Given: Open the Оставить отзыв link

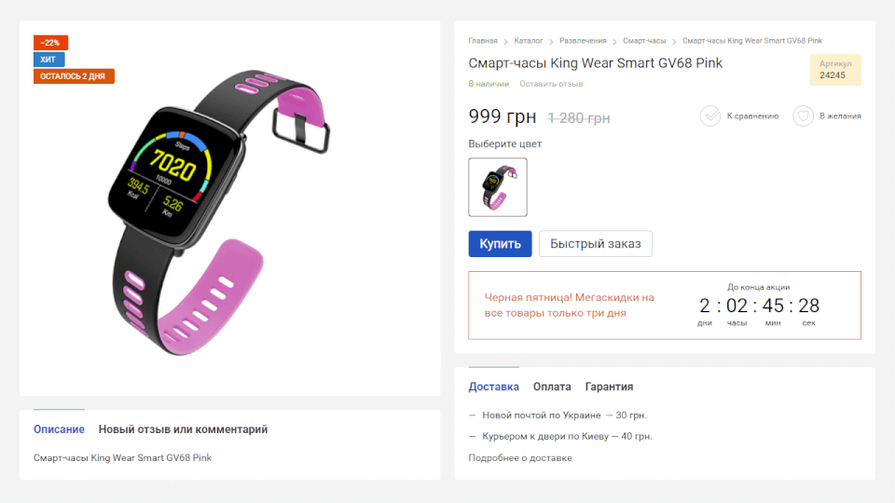Looking at the screenshot, I should click(551, 84).
